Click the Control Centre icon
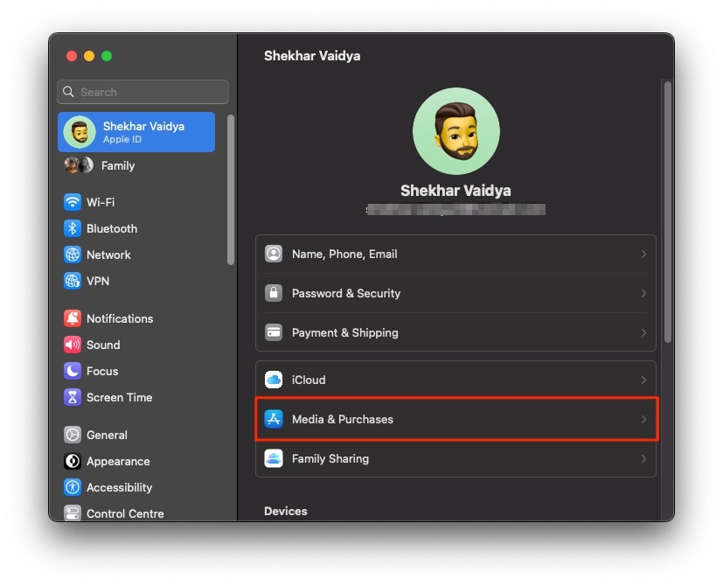The height and width of the screenshot is (586, 723). [73, 513]
